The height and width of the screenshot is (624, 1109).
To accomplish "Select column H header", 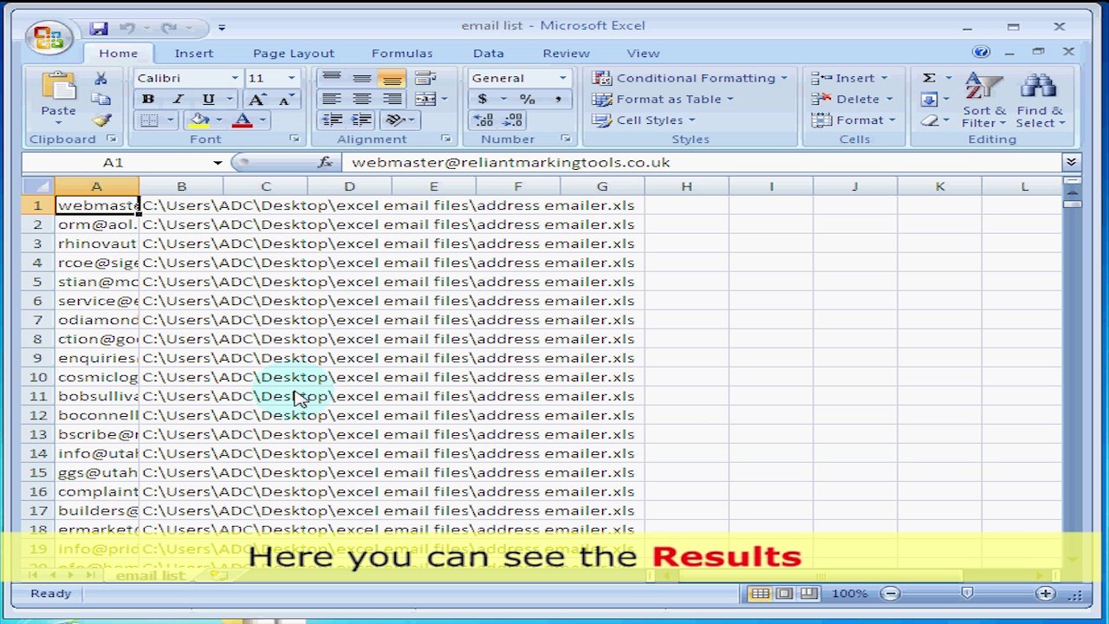I will click(686, 186).
